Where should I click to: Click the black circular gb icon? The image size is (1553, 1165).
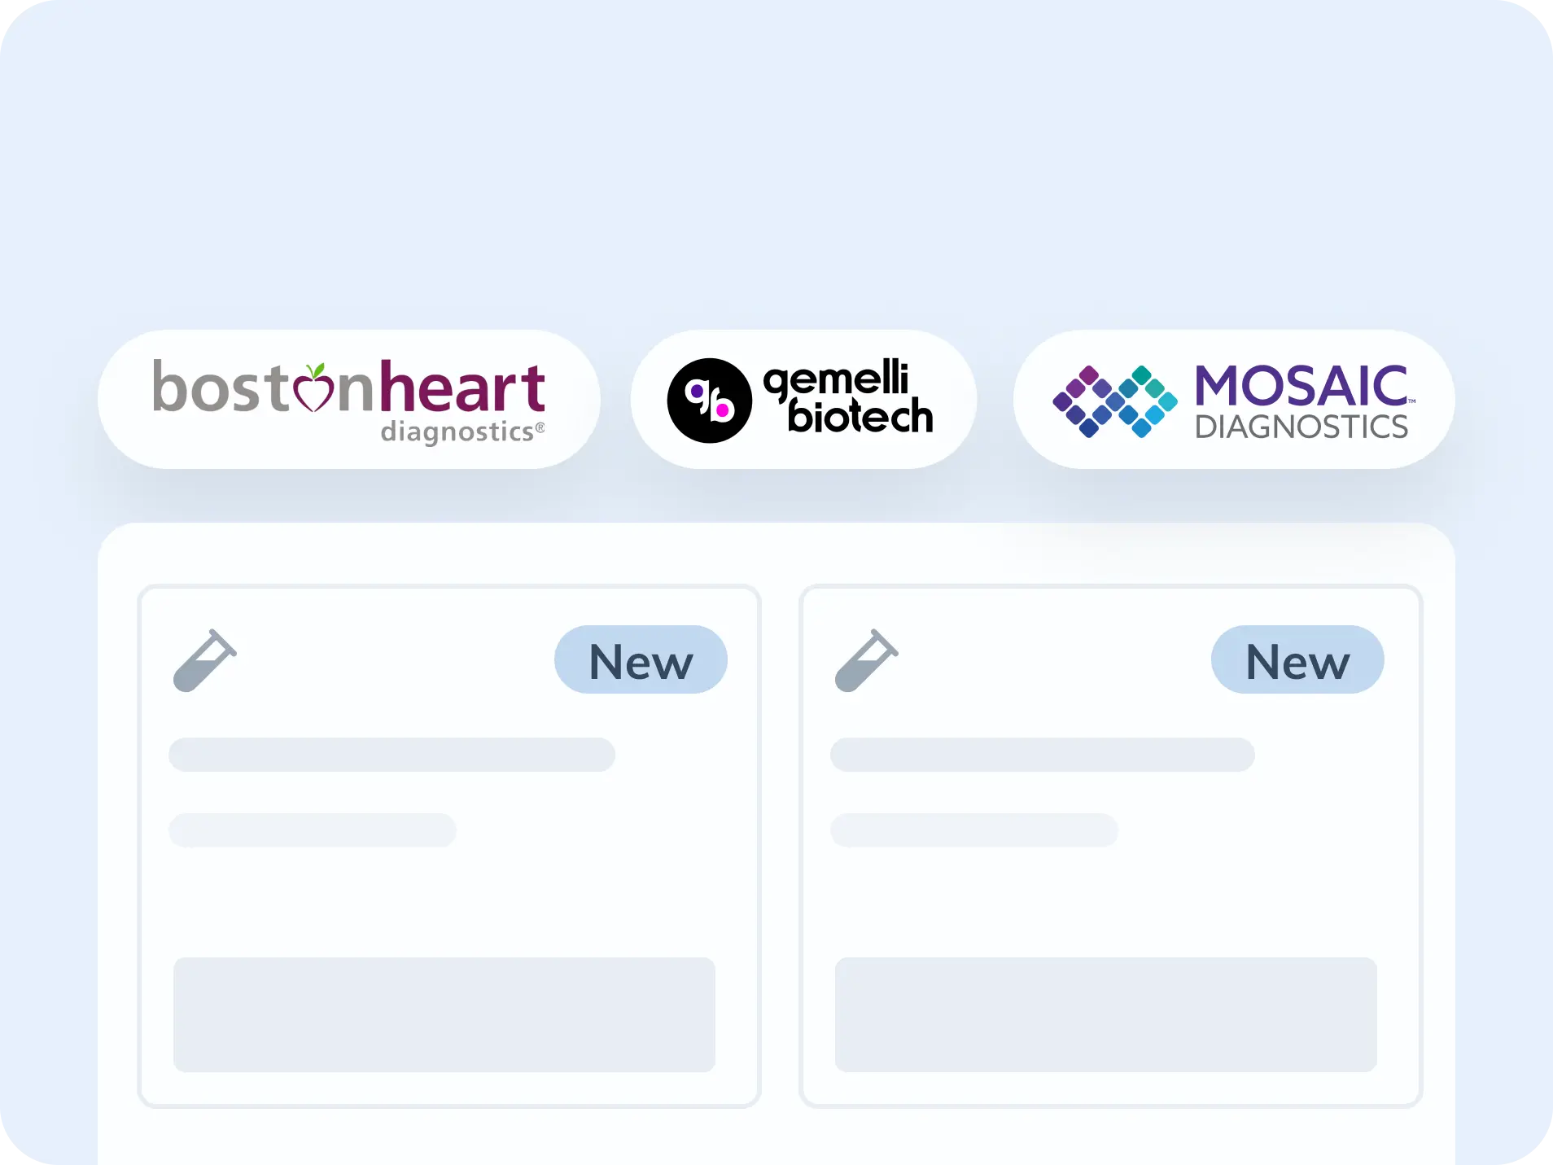pyautogui.click(x=709, y=401)
